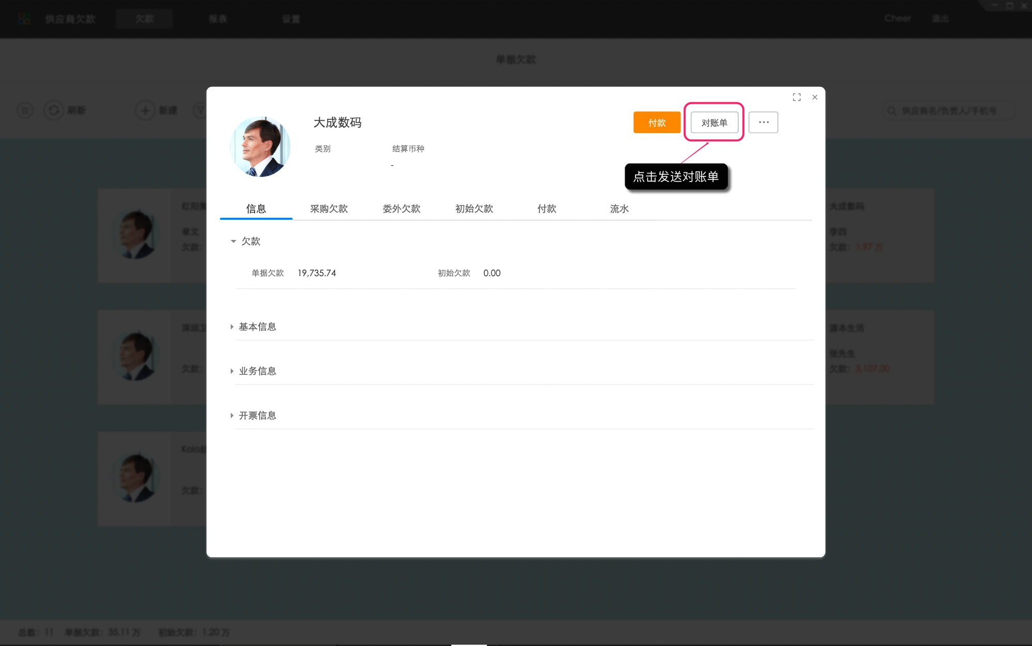This screenshot has width=1032, height=646.
Task: Click the 退出 link in top bar
Action: point(941,19)
